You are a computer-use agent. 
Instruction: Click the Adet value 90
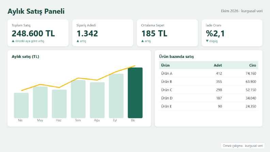220,107
